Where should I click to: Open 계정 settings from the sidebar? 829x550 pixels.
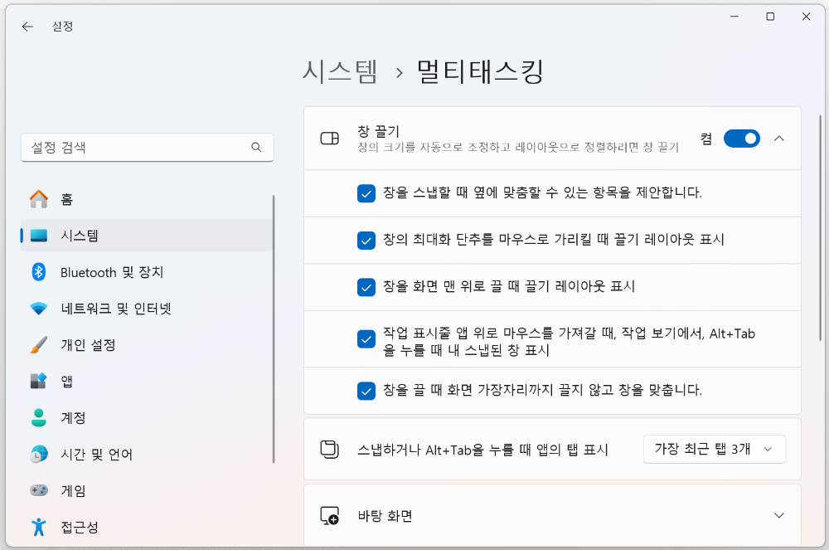point(39,417)
